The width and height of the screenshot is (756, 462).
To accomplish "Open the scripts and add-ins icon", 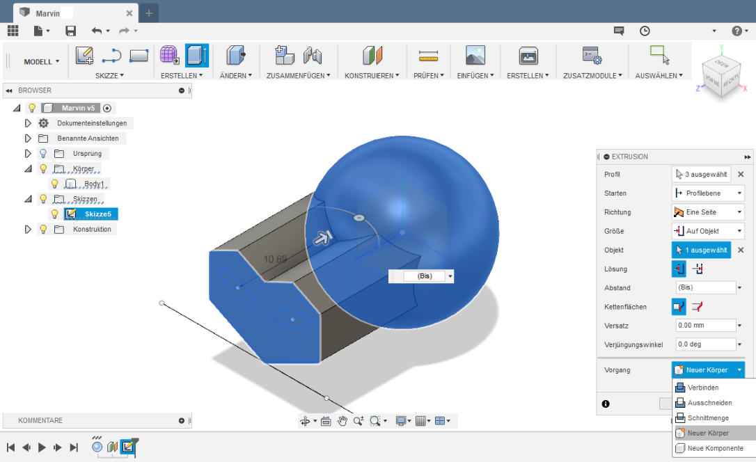I will pyautogui.click(x=592, y=56).
